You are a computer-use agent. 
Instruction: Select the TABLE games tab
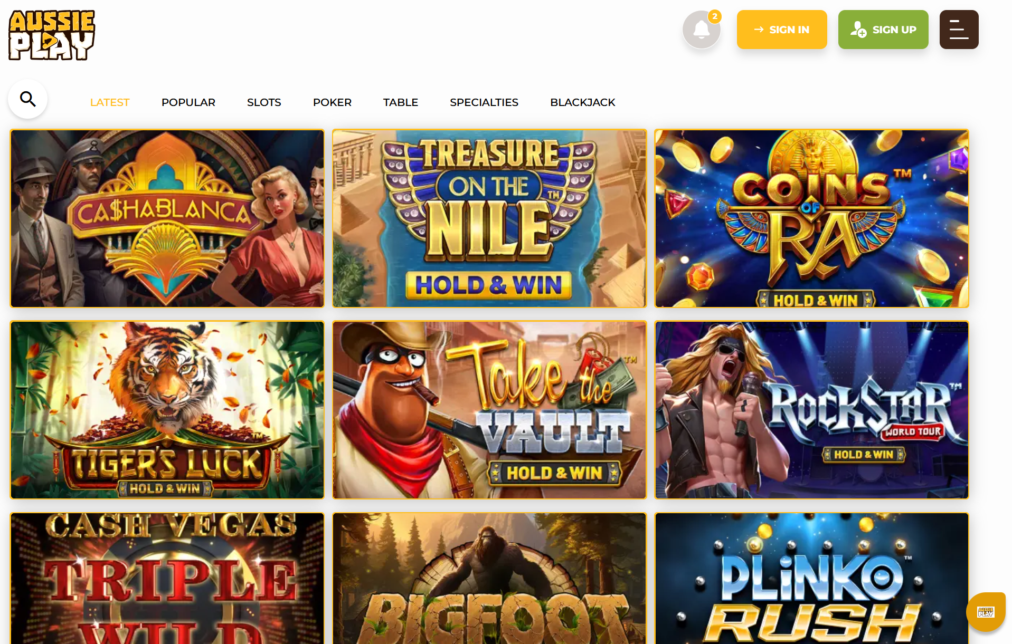coord(401,102)
